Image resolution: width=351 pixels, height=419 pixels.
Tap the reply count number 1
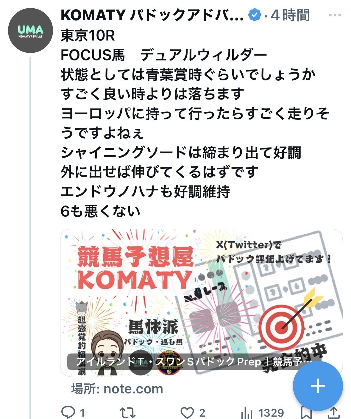(82, 413)
